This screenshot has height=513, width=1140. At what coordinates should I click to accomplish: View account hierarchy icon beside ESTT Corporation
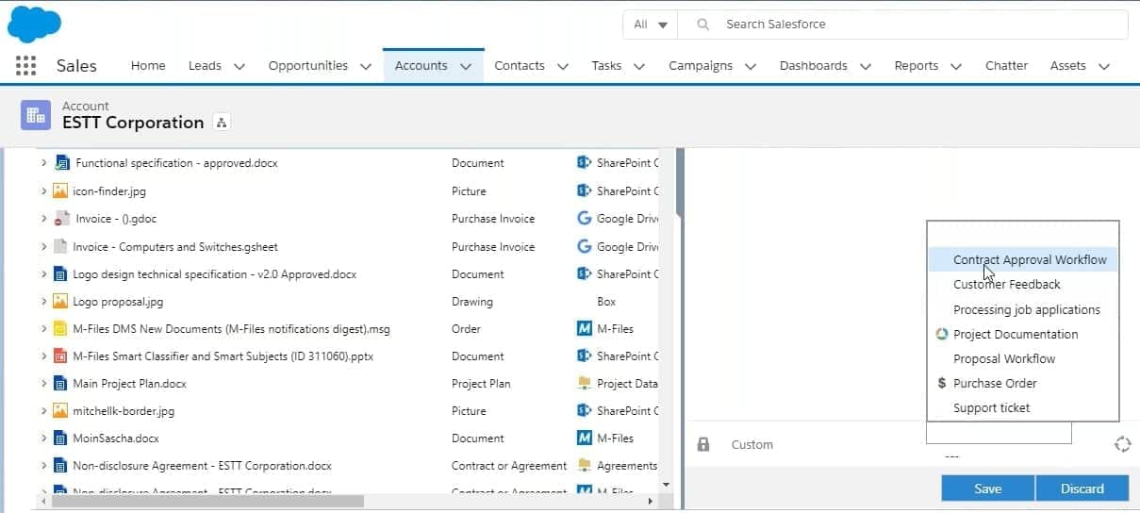click(x=222, y=123)
